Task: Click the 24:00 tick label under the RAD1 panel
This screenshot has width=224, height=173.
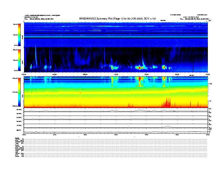Action: (x=208, y=74)
